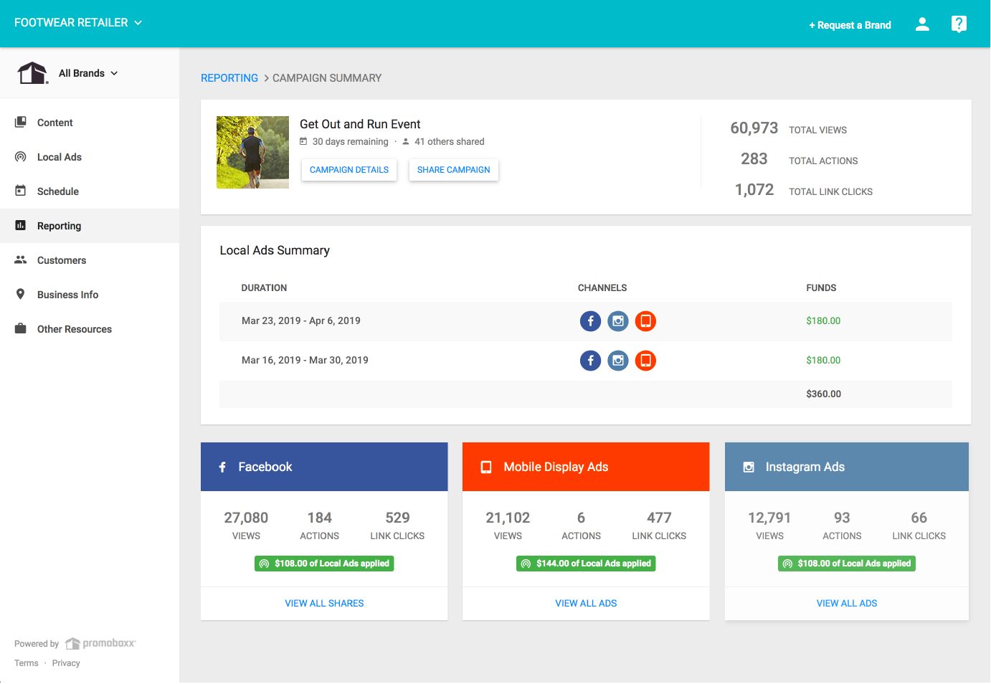Click the CAMPAIGN SUMMARY breadcrumb text
The height and width of the screenshot is (684, 991).
[x=327, y=78]
